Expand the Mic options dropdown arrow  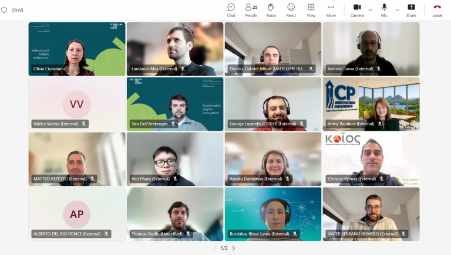[397, 10]
